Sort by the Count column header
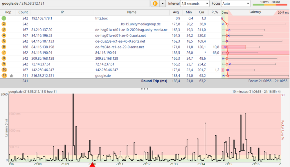 coord(23,12)
